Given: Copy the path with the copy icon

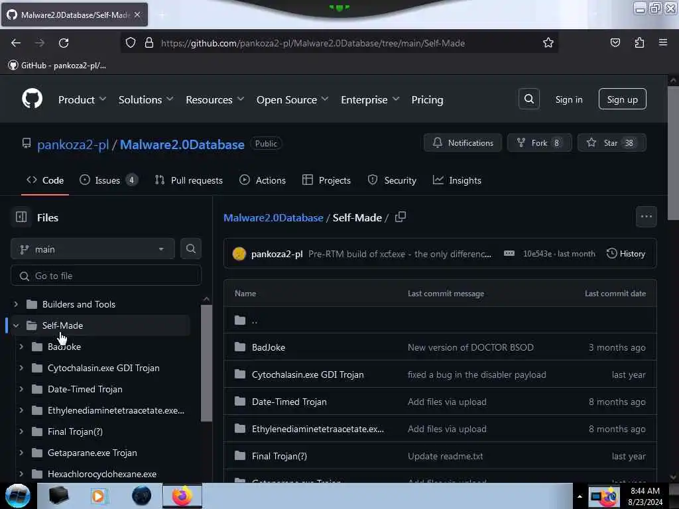Looking at the screenshot, I should [401, 217].
